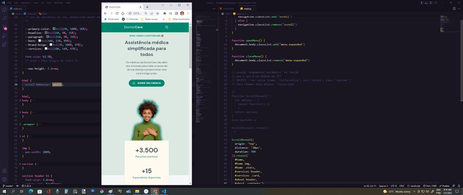Open Photoshop from the taskbar
The width and height of the screenshot is (463, 195).
click(93, 191)
